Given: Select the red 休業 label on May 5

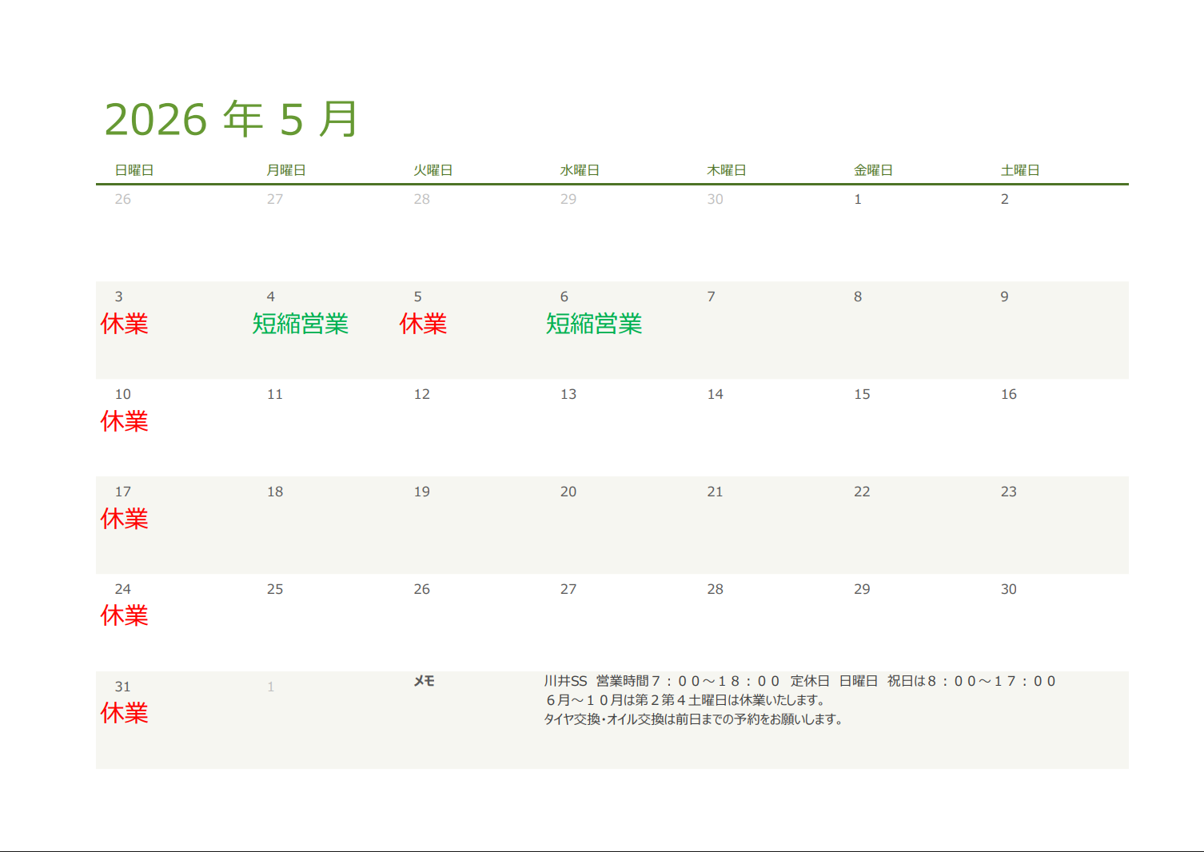Looking at the screenshot, I should (x=423, y=324).
